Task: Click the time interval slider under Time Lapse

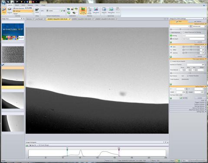Action: [188, 73]
